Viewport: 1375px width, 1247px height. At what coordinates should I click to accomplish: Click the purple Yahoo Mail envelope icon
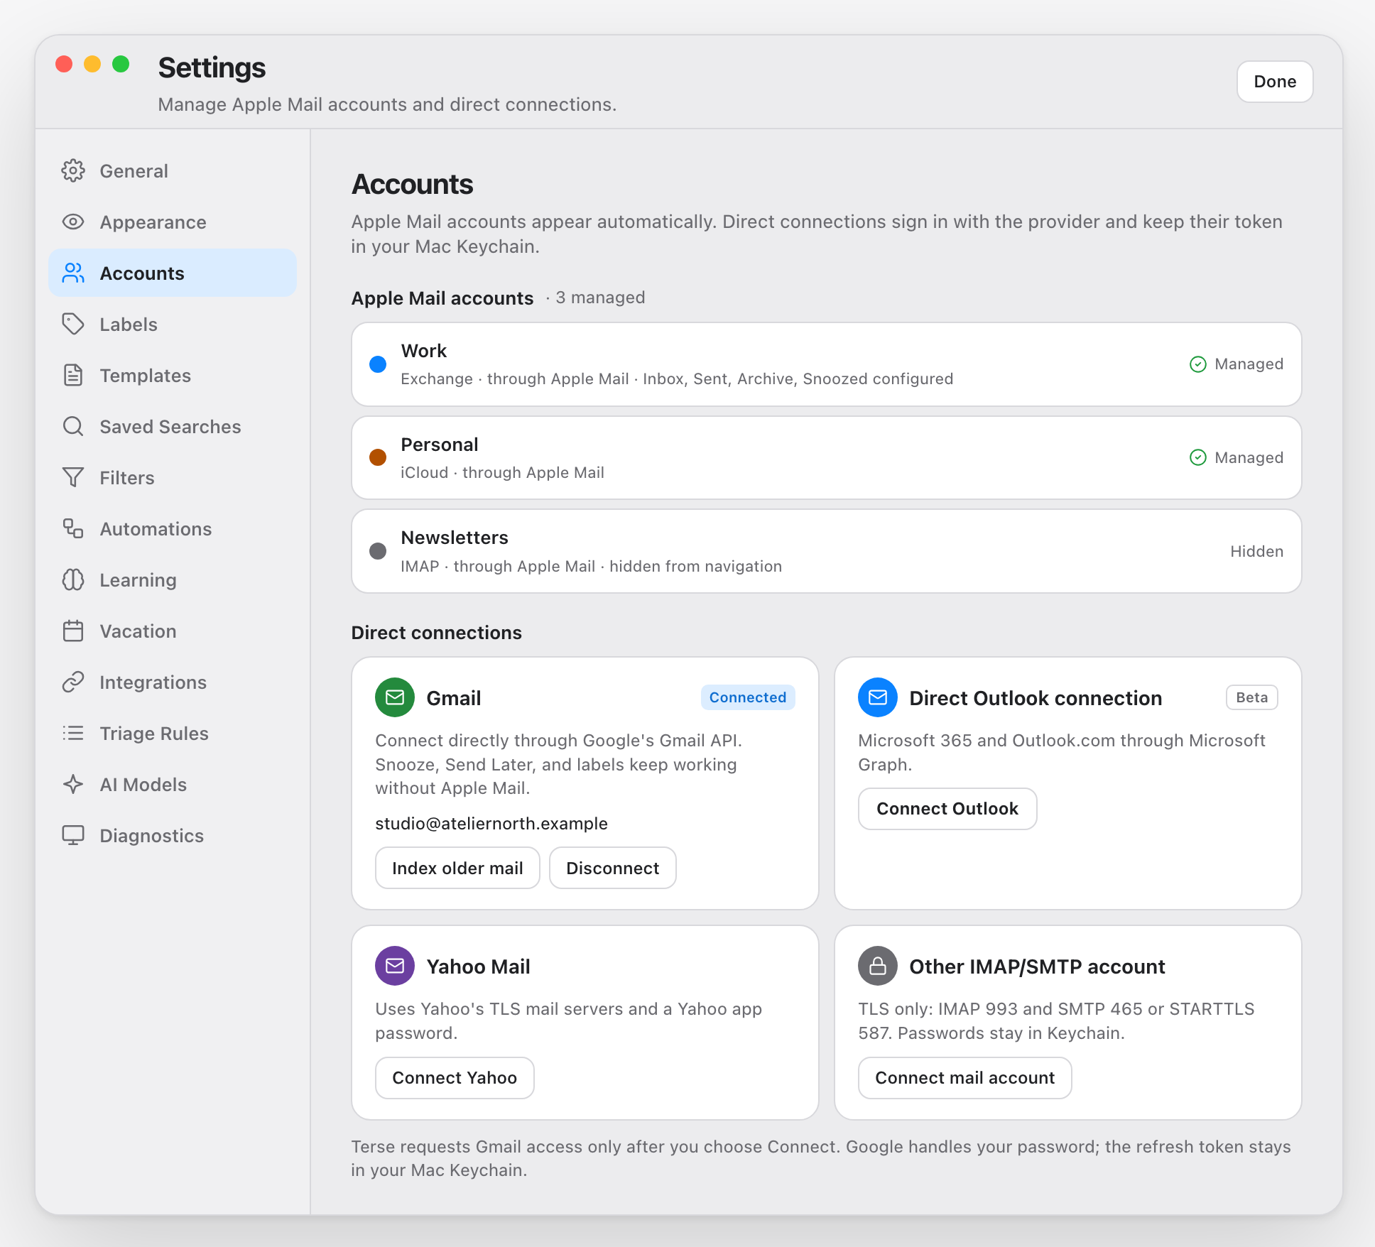395,966
